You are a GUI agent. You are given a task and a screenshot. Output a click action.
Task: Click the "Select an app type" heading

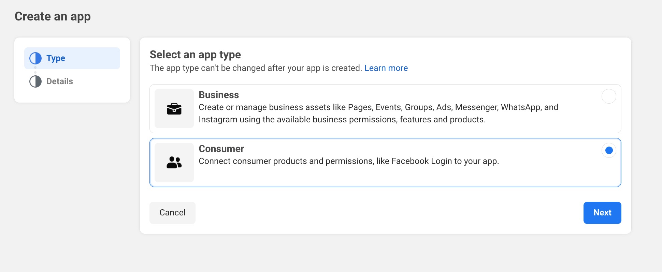pos(195,55)
